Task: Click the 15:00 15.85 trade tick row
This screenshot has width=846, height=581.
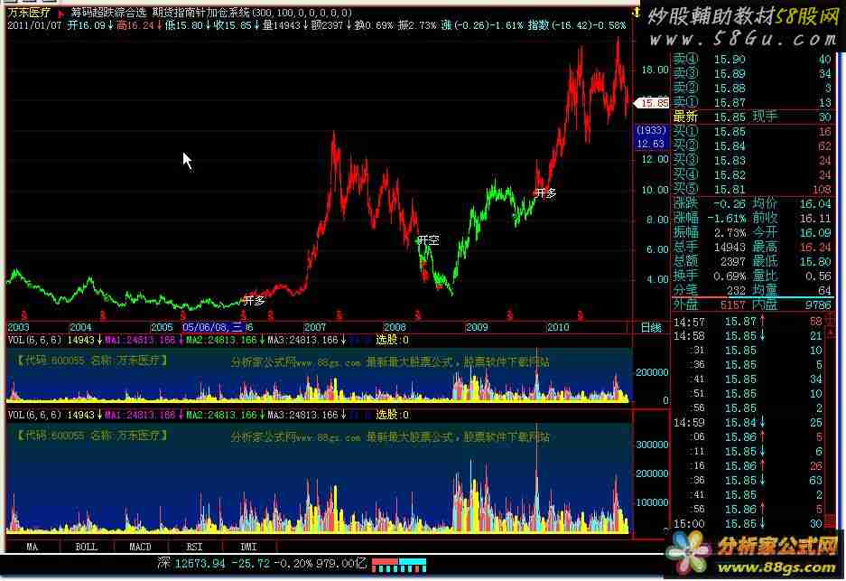Action: pyautogui.click(x=748, y=524)
